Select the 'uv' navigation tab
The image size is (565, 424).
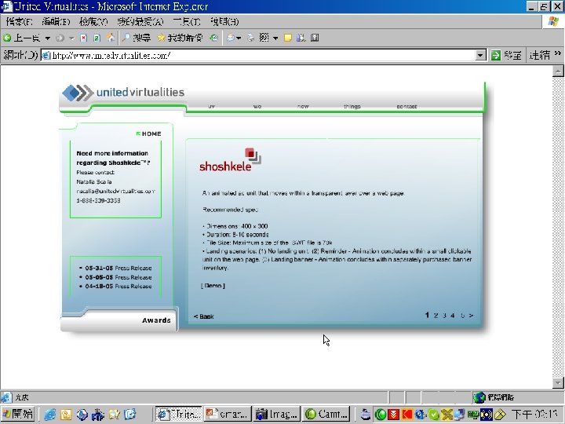point(212,106)
